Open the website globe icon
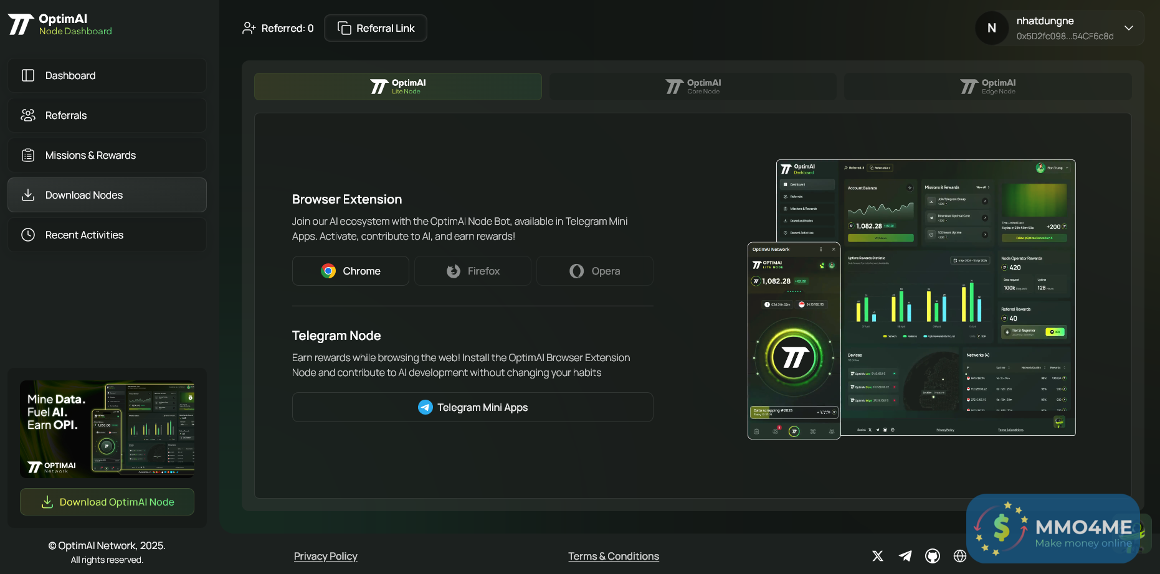This screenshot has height=574, width=1160. tap(960, 556)
